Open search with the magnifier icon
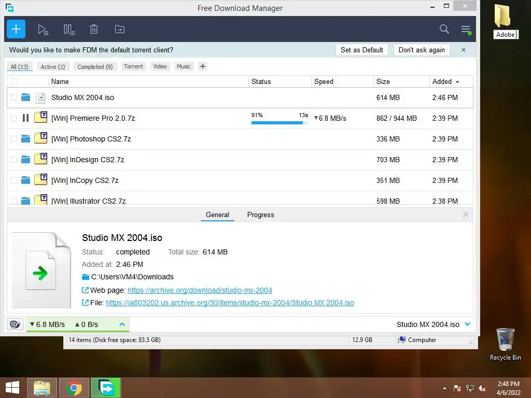This screenshot has height=398, width=531. pos(444,29)
